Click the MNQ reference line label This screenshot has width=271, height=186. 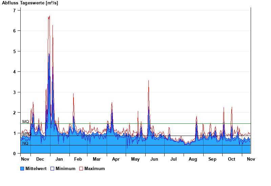27,134
